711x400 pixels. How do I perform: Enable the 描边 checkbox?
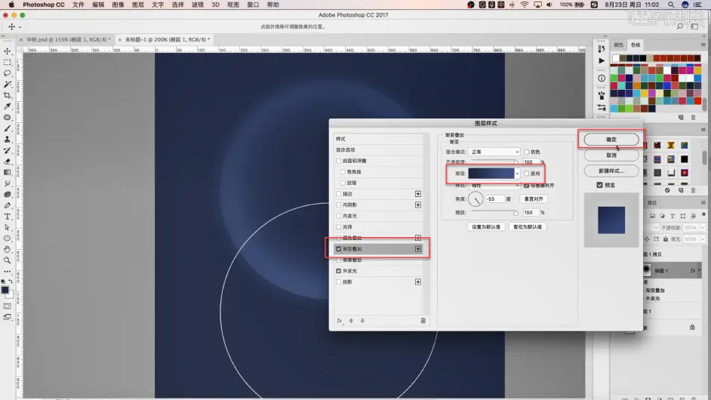338,194
